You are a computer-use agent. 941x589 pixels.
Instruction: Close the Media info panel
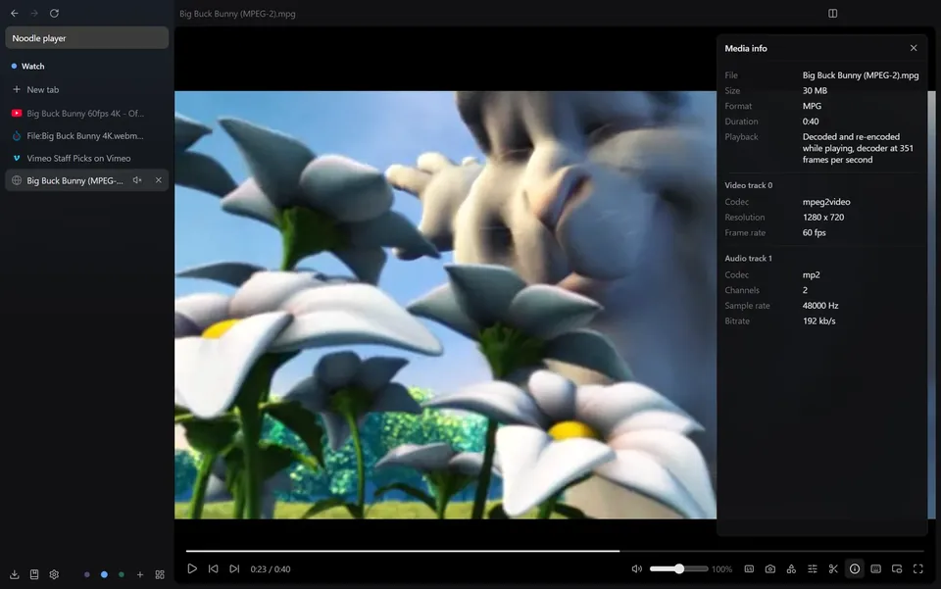pos(914,48)
